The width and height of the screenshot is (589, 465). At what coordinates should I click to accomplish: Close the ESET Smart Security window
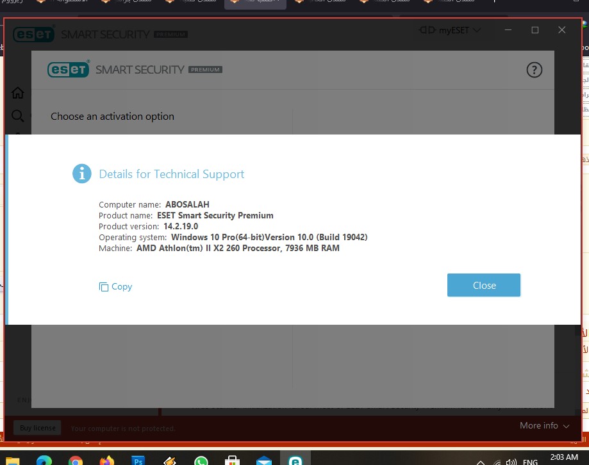tap(561, 30)
